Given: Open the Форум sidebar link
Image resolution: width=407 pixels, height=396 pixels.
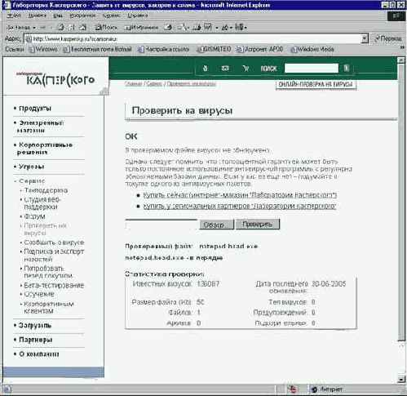Looking at the screenshot, I should pos(34,216).
